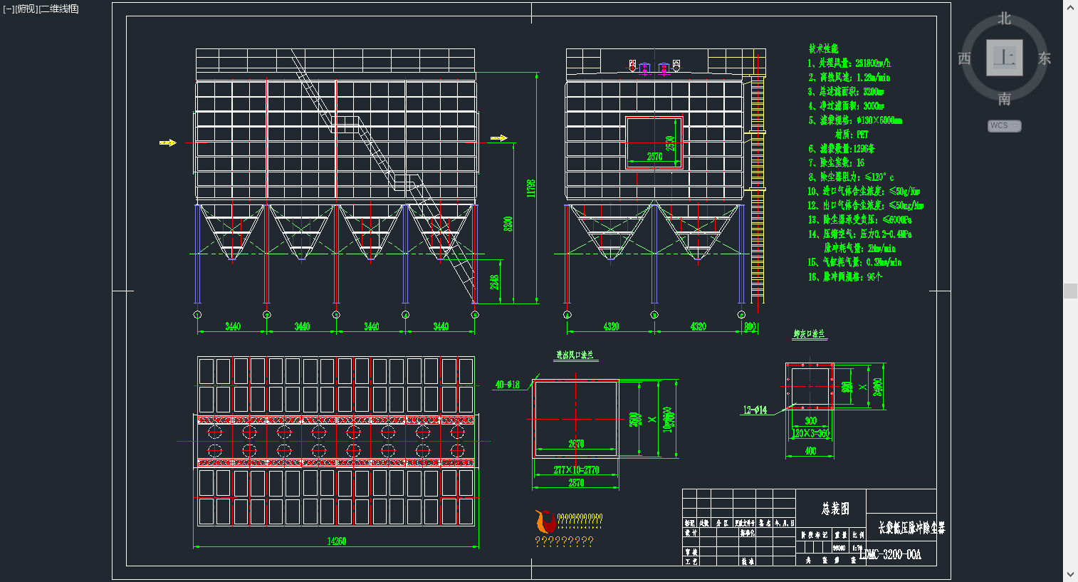Open the WCS coordinate system dropdown
The image size is (1078, 582).
[1005, 125]
